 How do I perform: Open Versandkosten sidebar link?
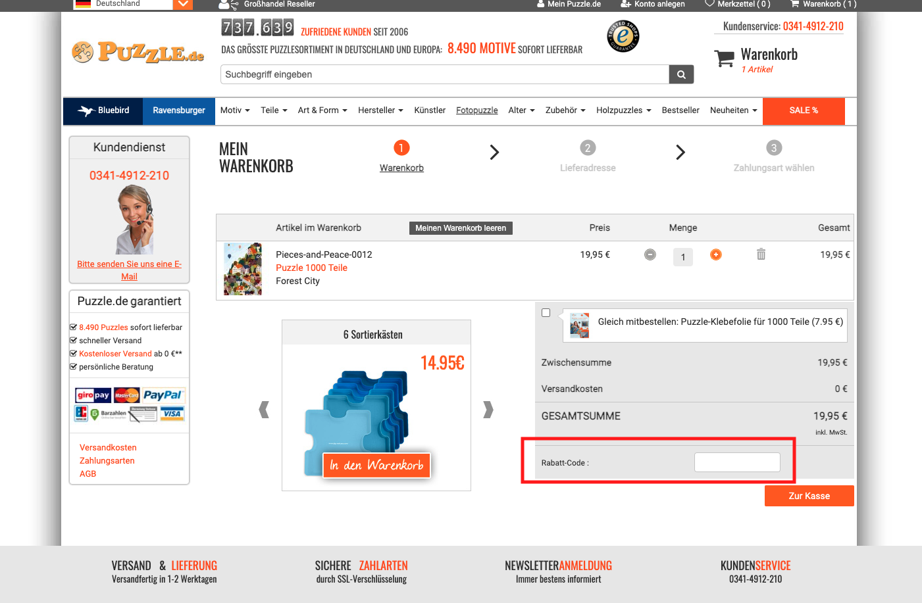[x=108, y=448]
